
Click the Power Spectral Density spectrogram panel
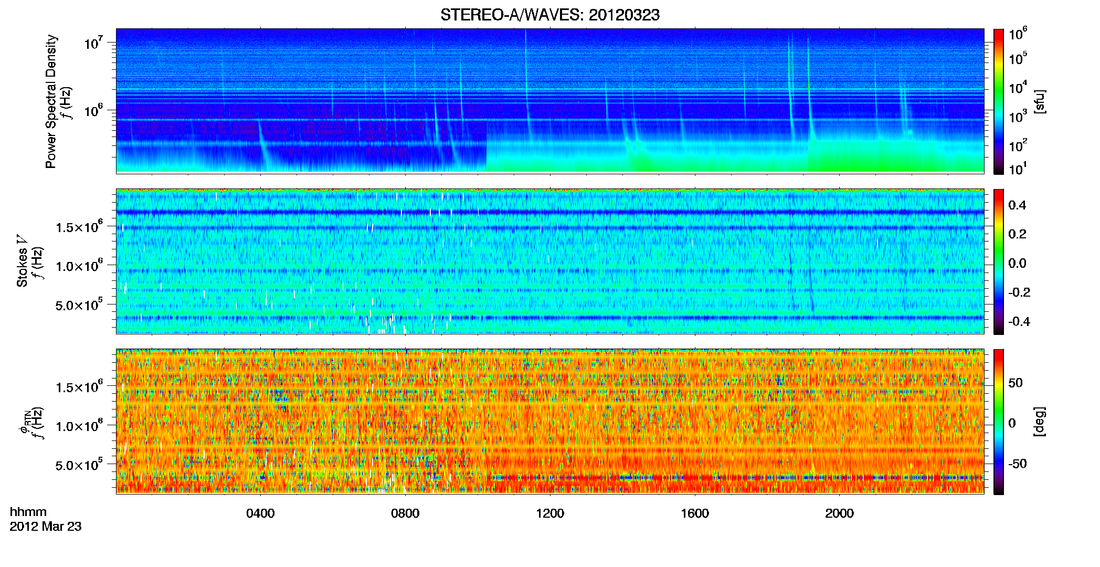(x=550, y=101)
